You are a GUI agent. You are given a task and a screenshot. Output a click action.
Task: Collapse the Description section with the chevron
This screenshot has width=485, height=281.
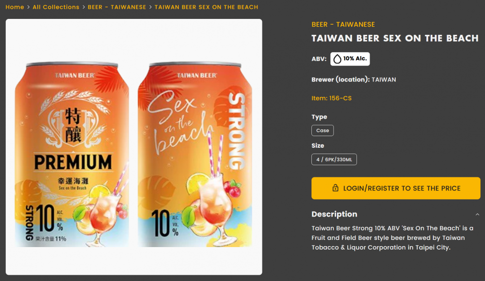point(477,215)
